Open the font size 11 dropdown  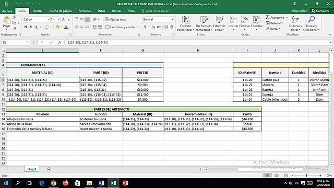point(59,20)
